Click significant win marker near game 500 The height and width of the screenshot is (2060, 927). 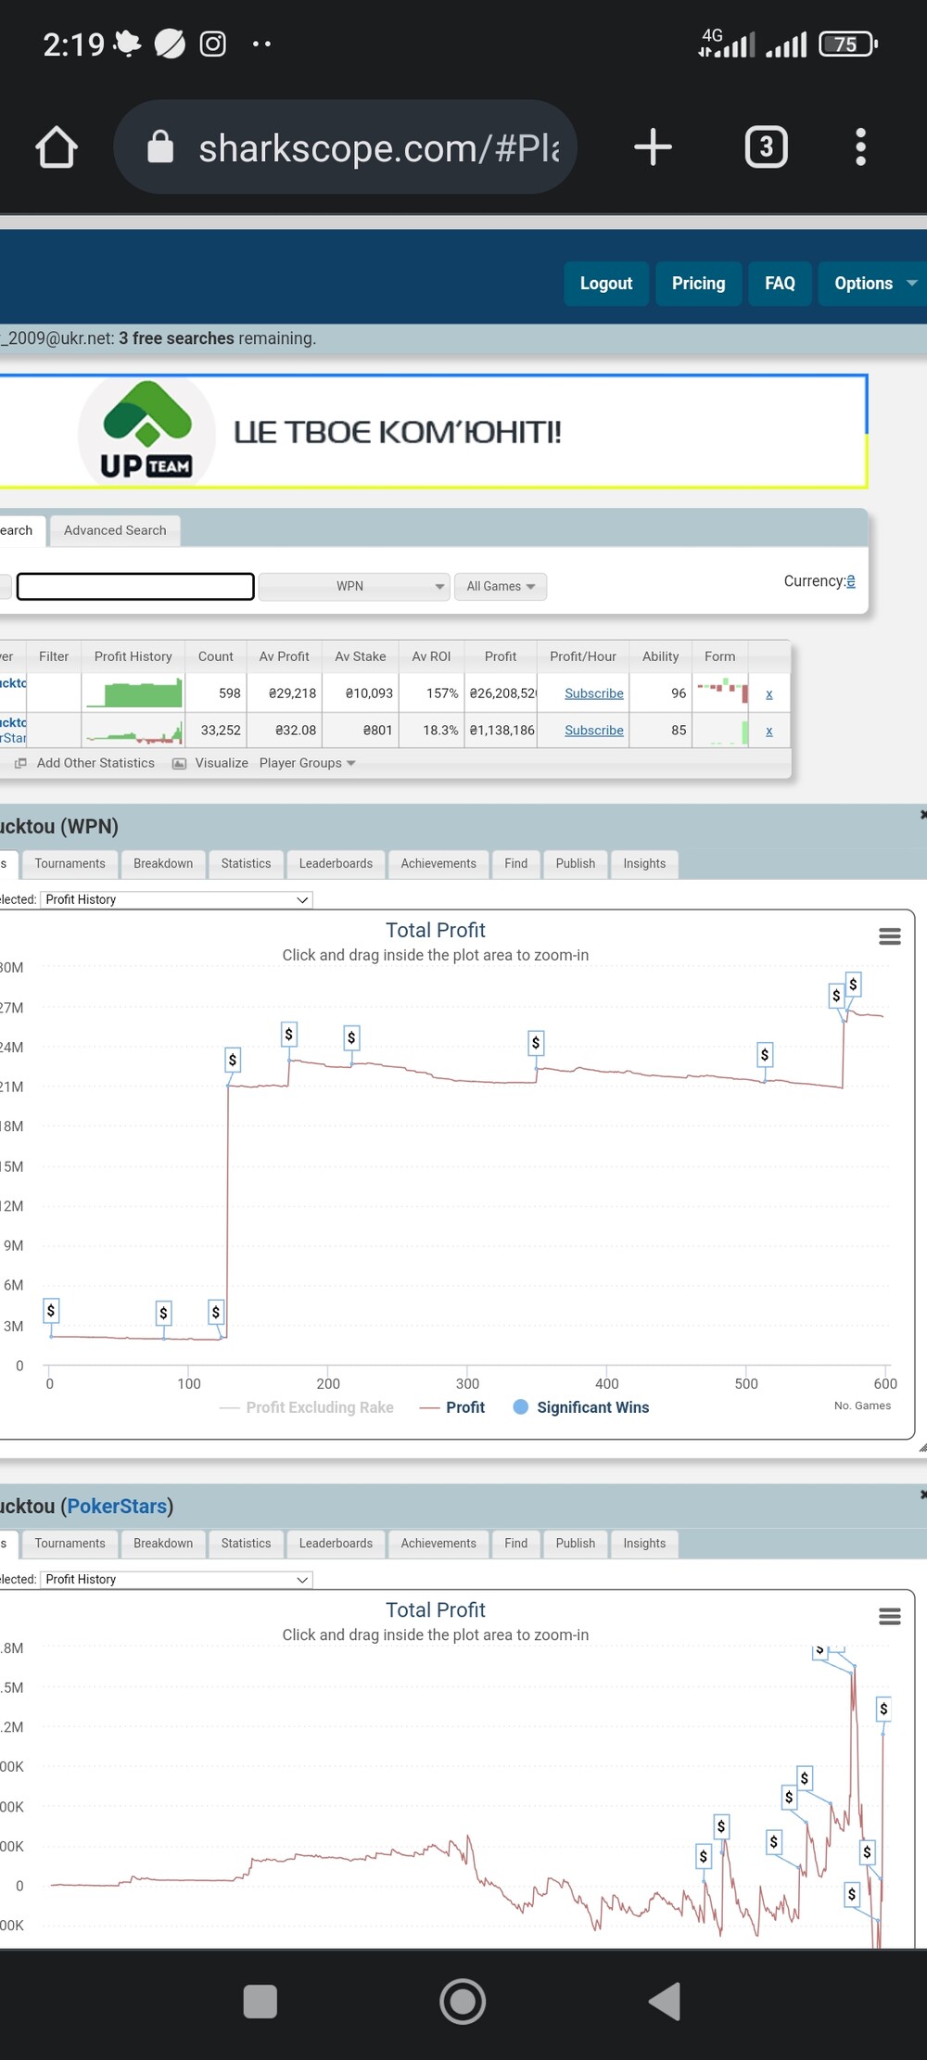pyautogui.click(x=765, y=1054)
